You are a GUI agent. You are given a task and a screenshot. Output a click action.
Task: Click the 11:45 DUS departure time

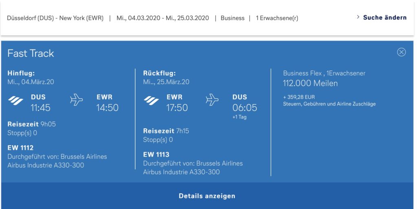[41, 108]
